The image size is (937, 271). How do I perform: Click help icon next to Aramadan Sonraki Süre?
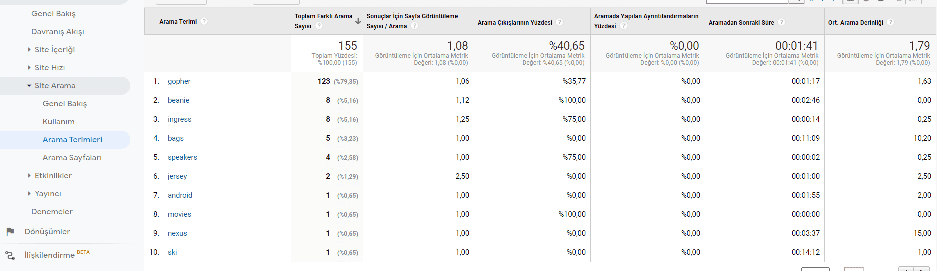[x=782, y=22]
